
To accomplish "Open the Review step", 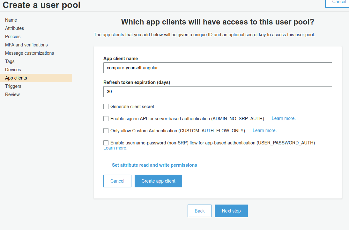I will 12,94.
